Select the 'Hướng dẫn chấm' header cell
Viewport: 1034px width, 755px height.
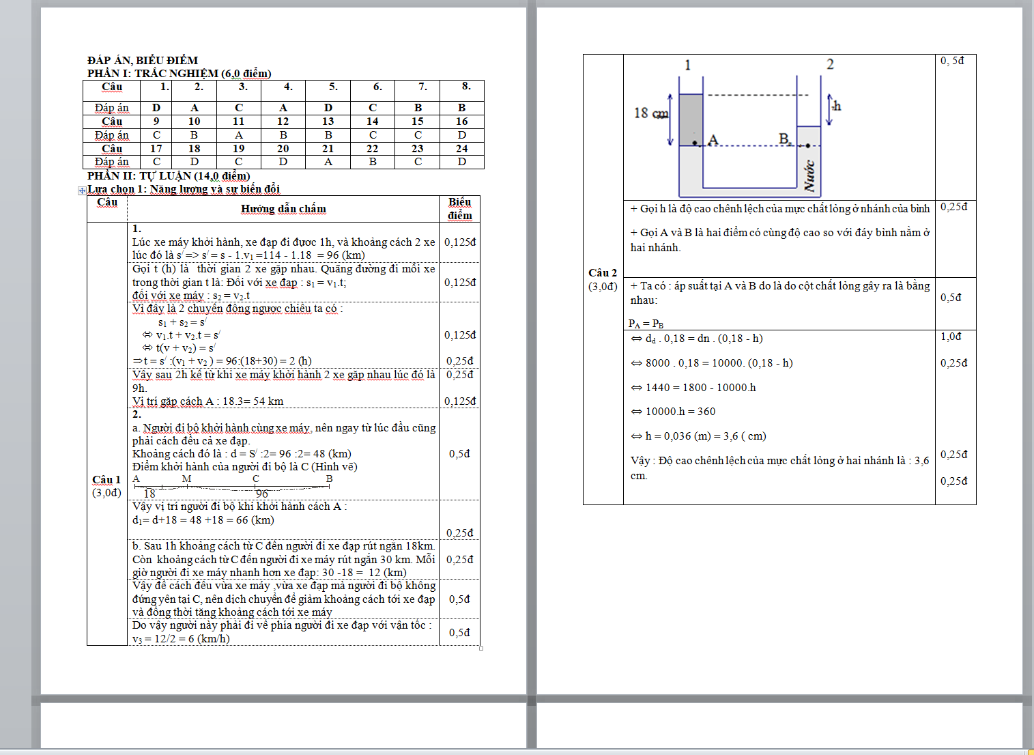point(283,209)
